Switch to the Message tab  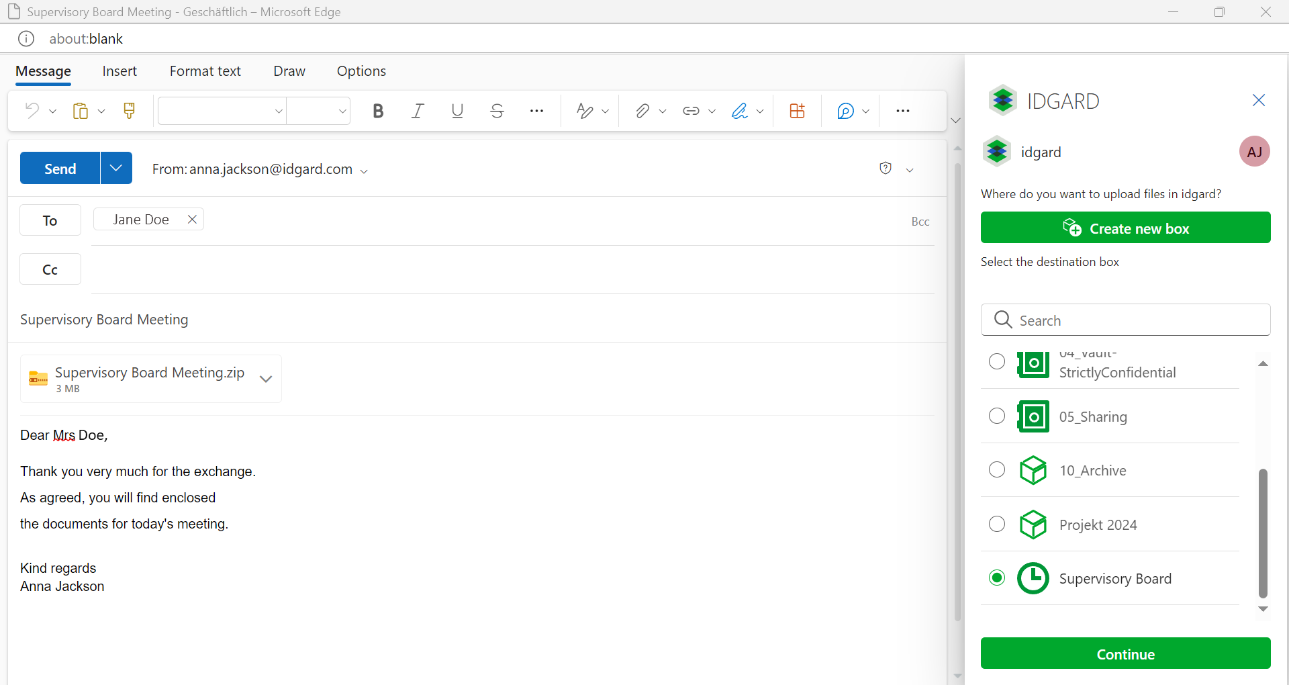tap(43, 71)
